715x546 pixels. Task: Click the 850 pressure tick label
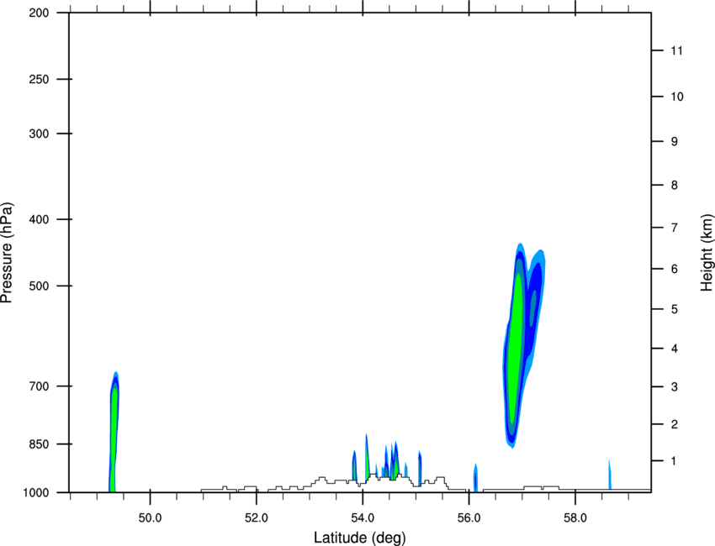pyautogui.click(x=40, y=444)
